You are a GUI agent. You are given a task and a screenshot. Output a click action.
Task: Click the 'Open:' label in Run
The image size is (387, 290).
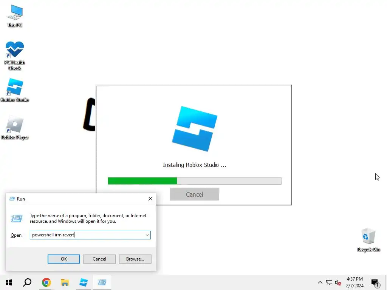(x=17, y=235)
